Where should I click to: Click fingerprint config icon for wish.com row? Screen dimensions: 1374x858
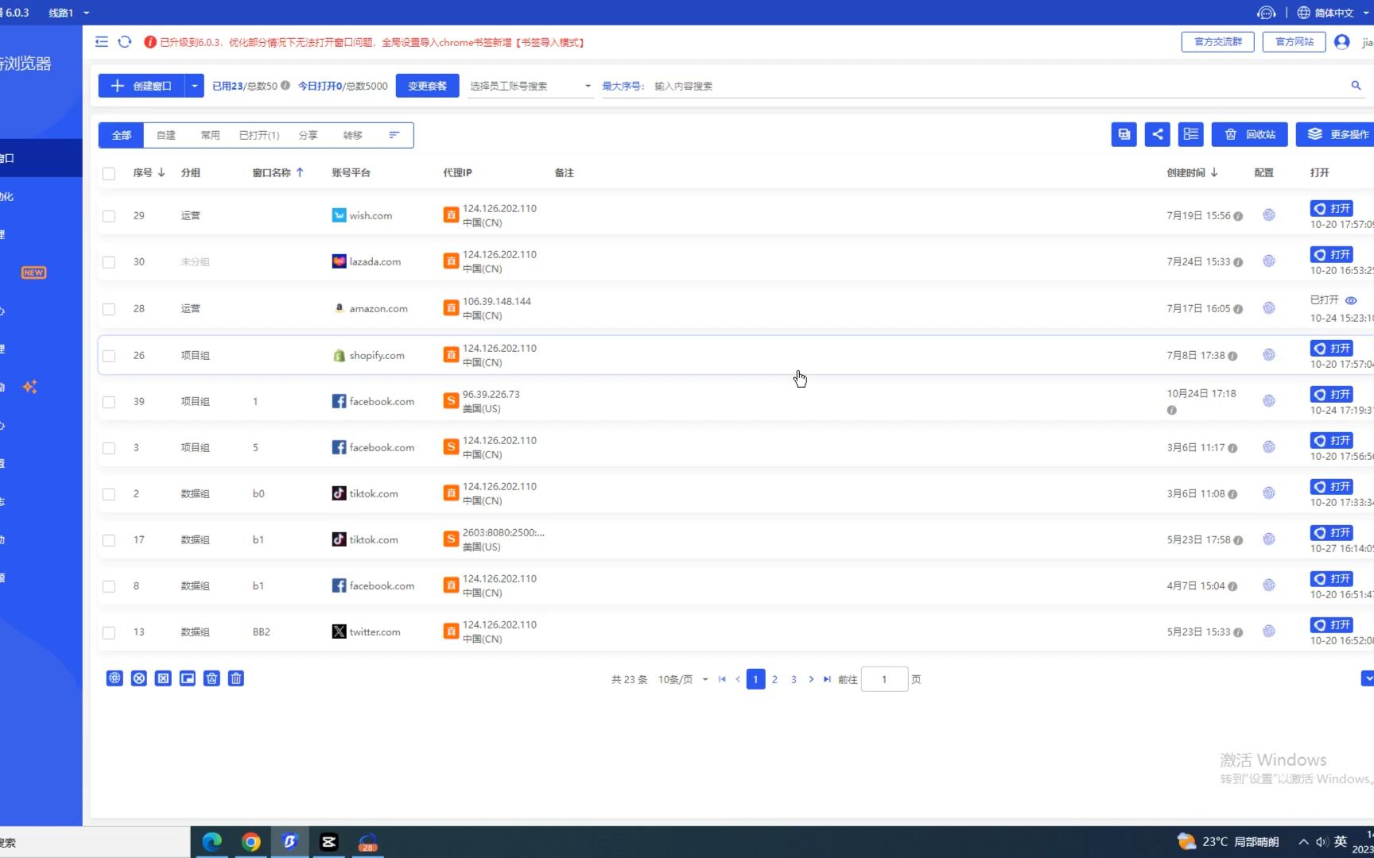coord(1269,215)
